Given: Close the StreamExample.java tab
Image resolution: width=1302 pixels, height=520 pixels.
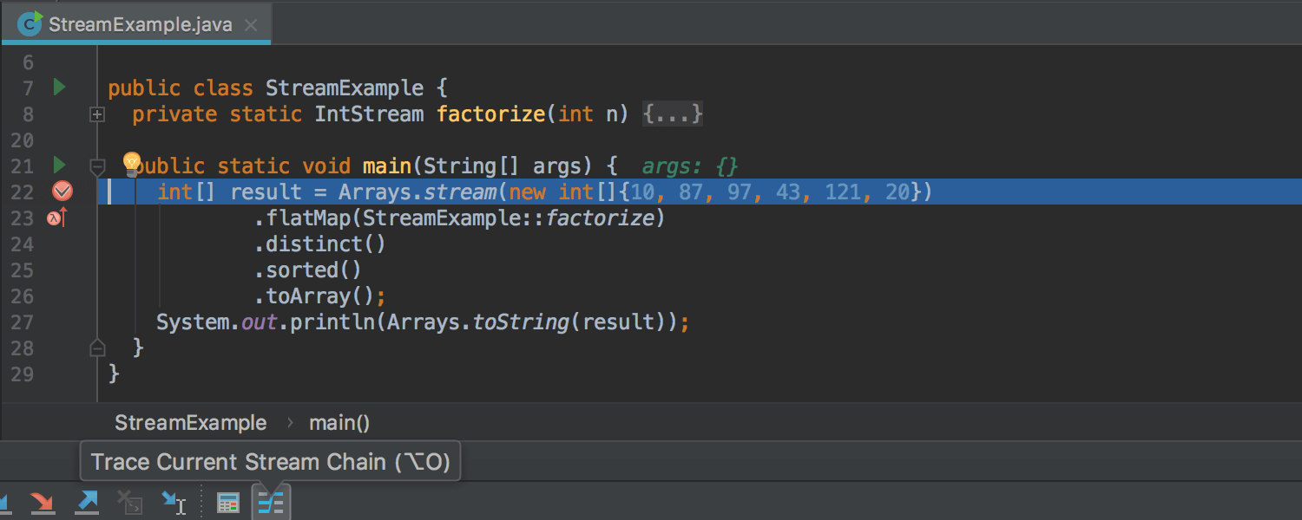Looking at the screenshot, I should pos(251,25).
